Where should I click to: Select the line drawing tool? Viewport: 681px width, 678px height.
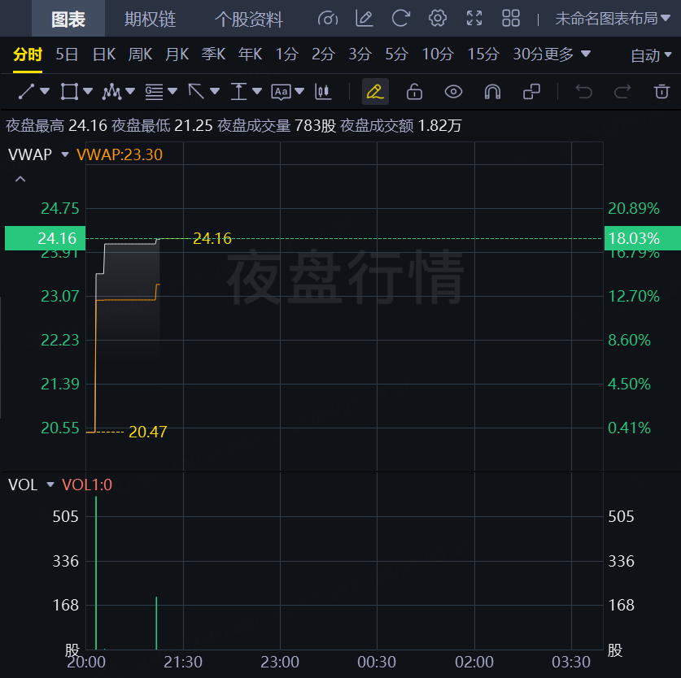coord(27,92)
